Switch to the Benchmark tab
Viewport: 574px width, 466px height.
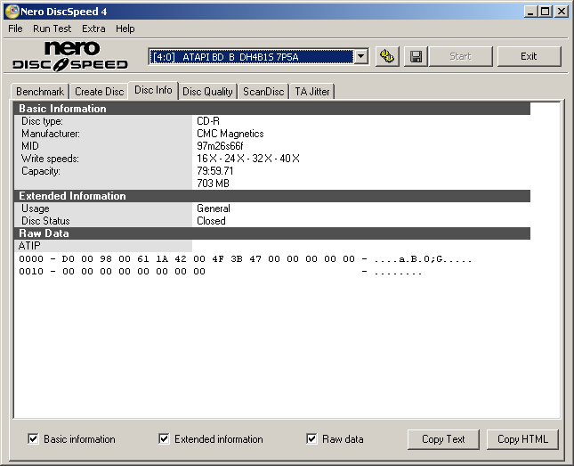[x=40, y=91]
